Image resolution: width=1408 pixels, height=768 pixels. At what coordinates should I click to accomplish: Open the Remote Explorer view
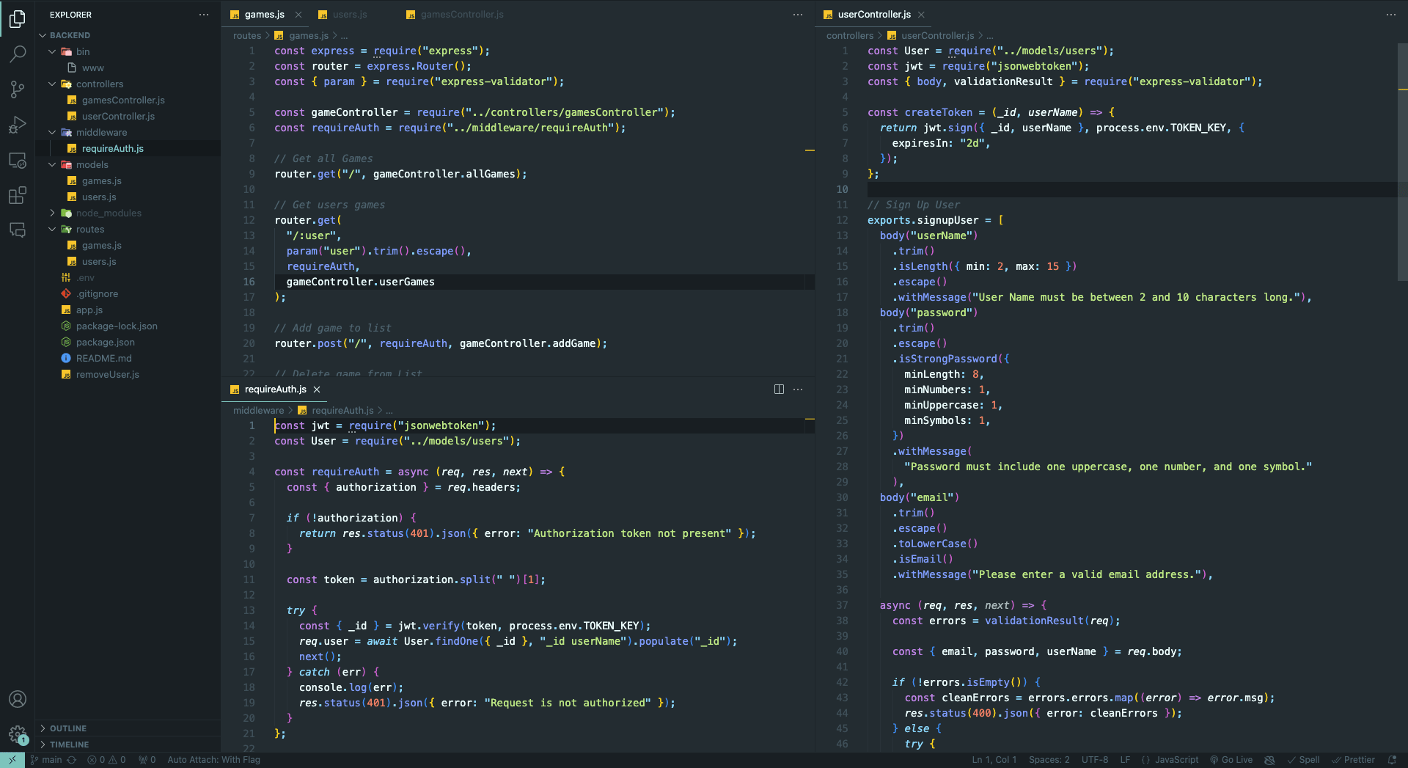(x=18, y=160)
